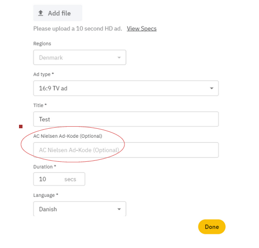Screen dimensions: 259x248
Task: Click the upload arrow icon
Action: pyautogui.click(x=40, y=13)
